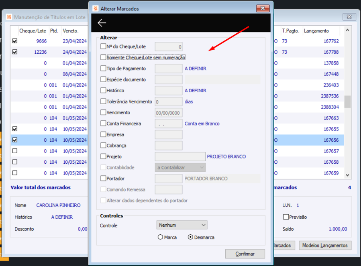Viewport: 361px width, 266px height.
Task: Click lançamento value 137858
Action: [331, 63]
